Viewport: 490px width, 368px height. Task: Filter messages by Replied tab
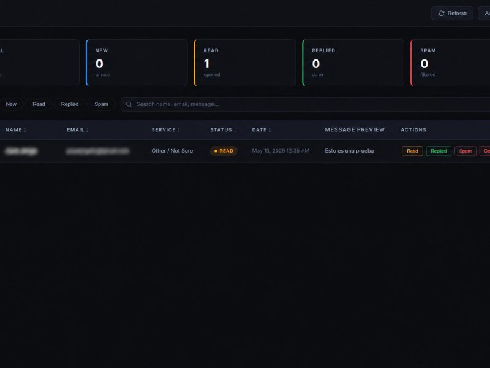coord(70,104)
